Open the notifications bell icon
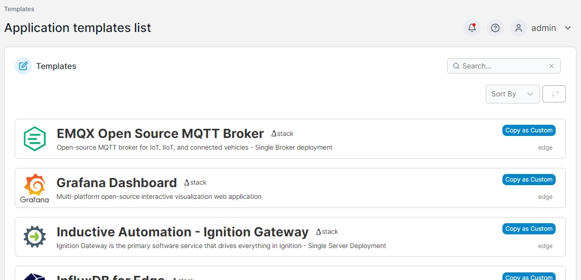 coord(472,28)
